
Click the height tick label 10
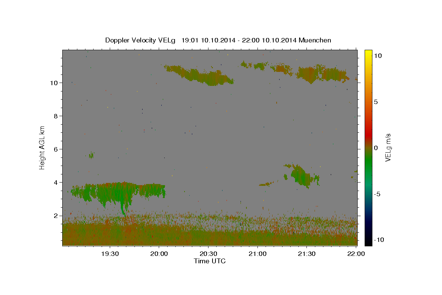pos(53,83)
